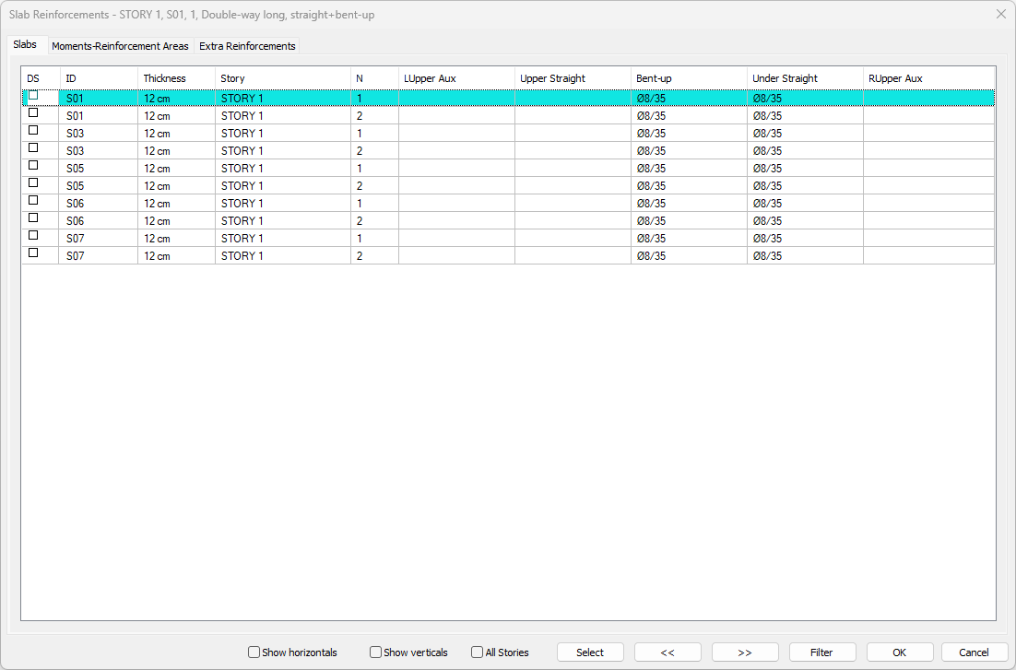1016x670 pixels.
Task: Switch to Moments-Reinforcement Areas tab
Action: [120, 46]
